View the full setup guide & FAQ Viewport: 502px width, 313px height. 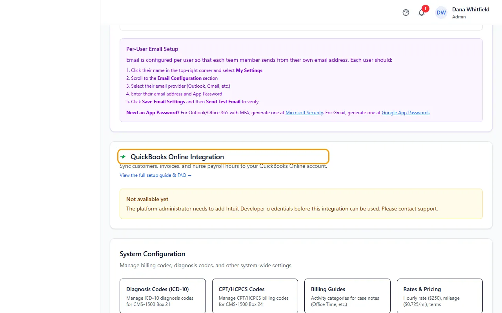[x=156, y=175]
